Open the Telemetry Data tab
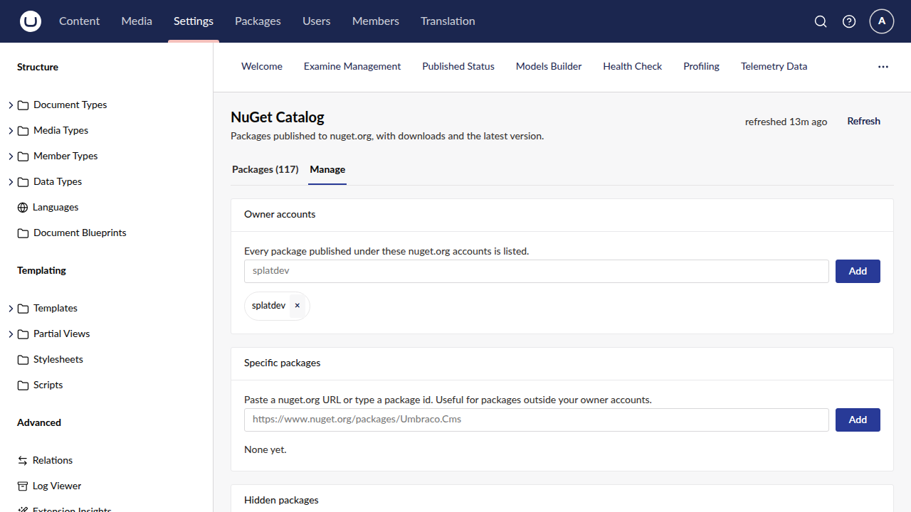The width and height of the screenshot is (911, 512). point(774,67)
